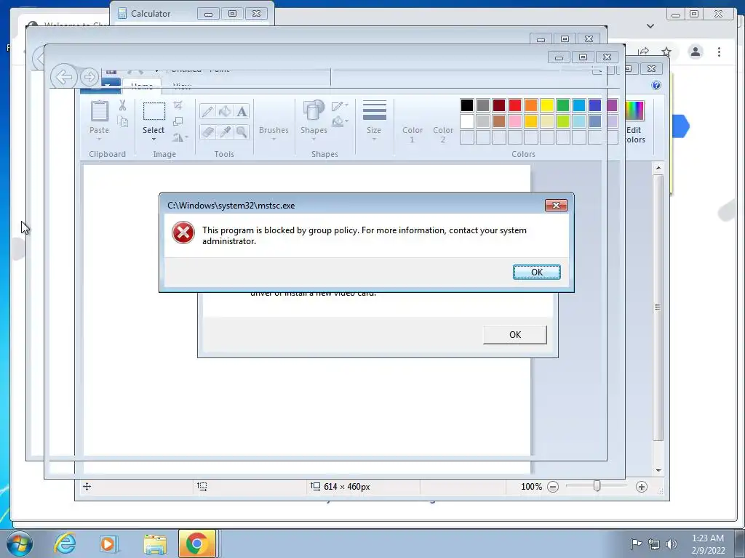Click the zoom in plus button in Paint

point(642,487)
